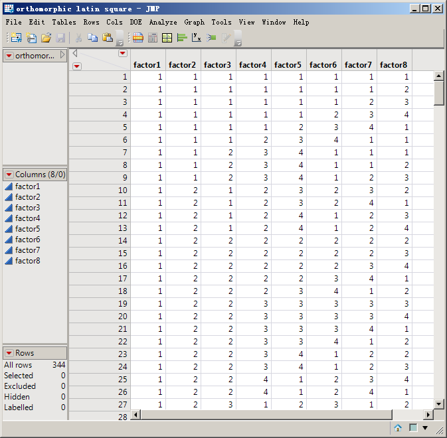The width and height of the screenshot is (447, 438).
Task: Click the 'All rows' count label
Action: tap(18, 365)
